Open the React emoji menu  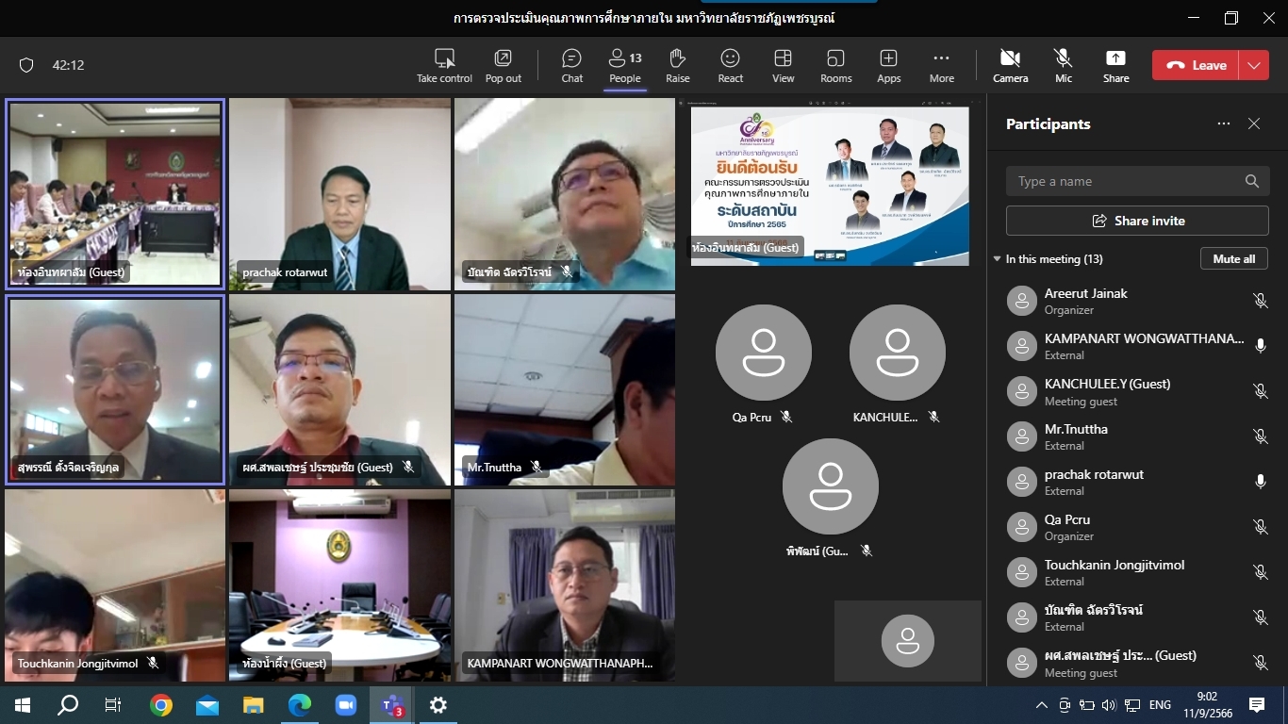(x=730, y=65)
